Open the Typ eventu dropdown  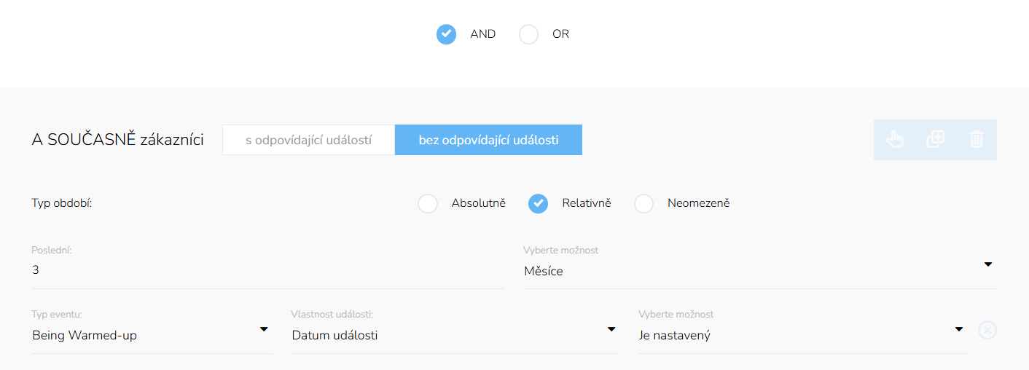pos(151,335)
